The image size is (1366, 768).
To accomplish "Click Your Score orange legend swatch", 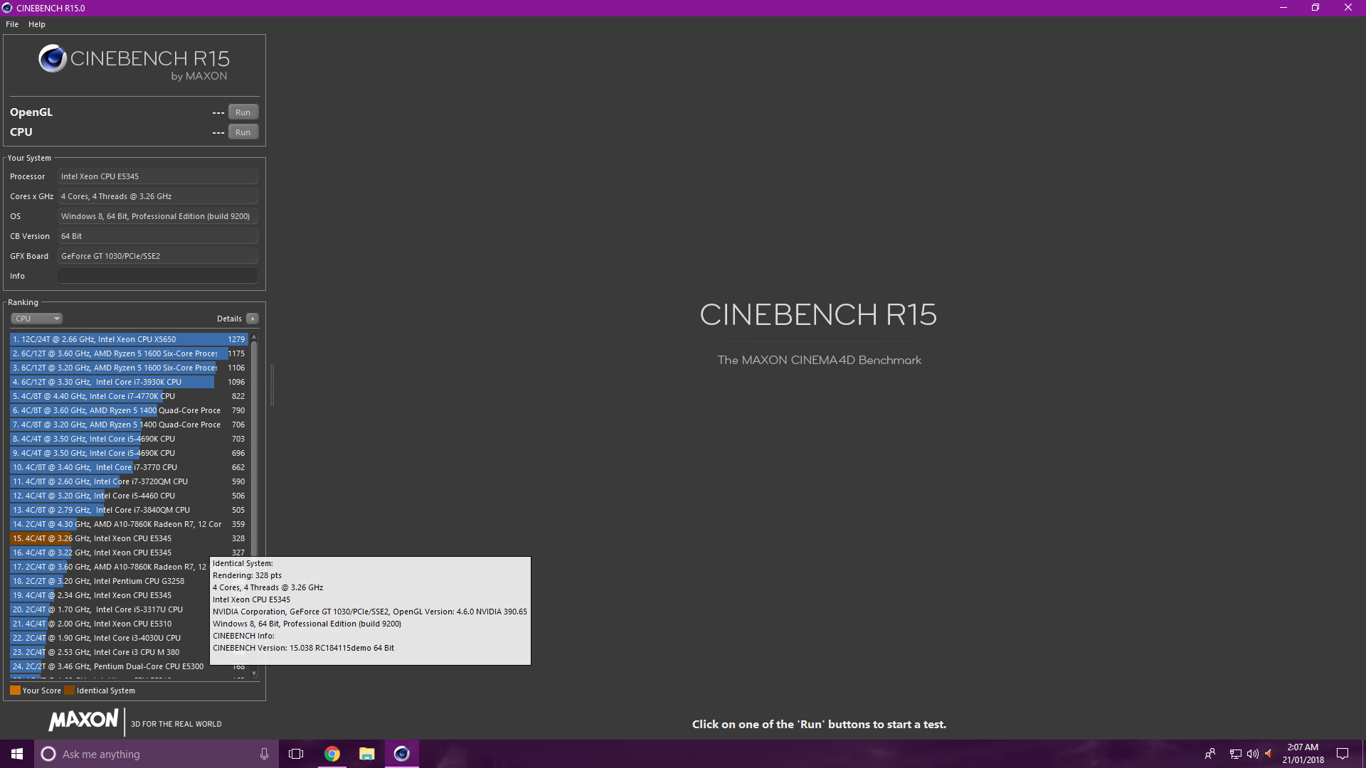I will [x=15, y=690].
